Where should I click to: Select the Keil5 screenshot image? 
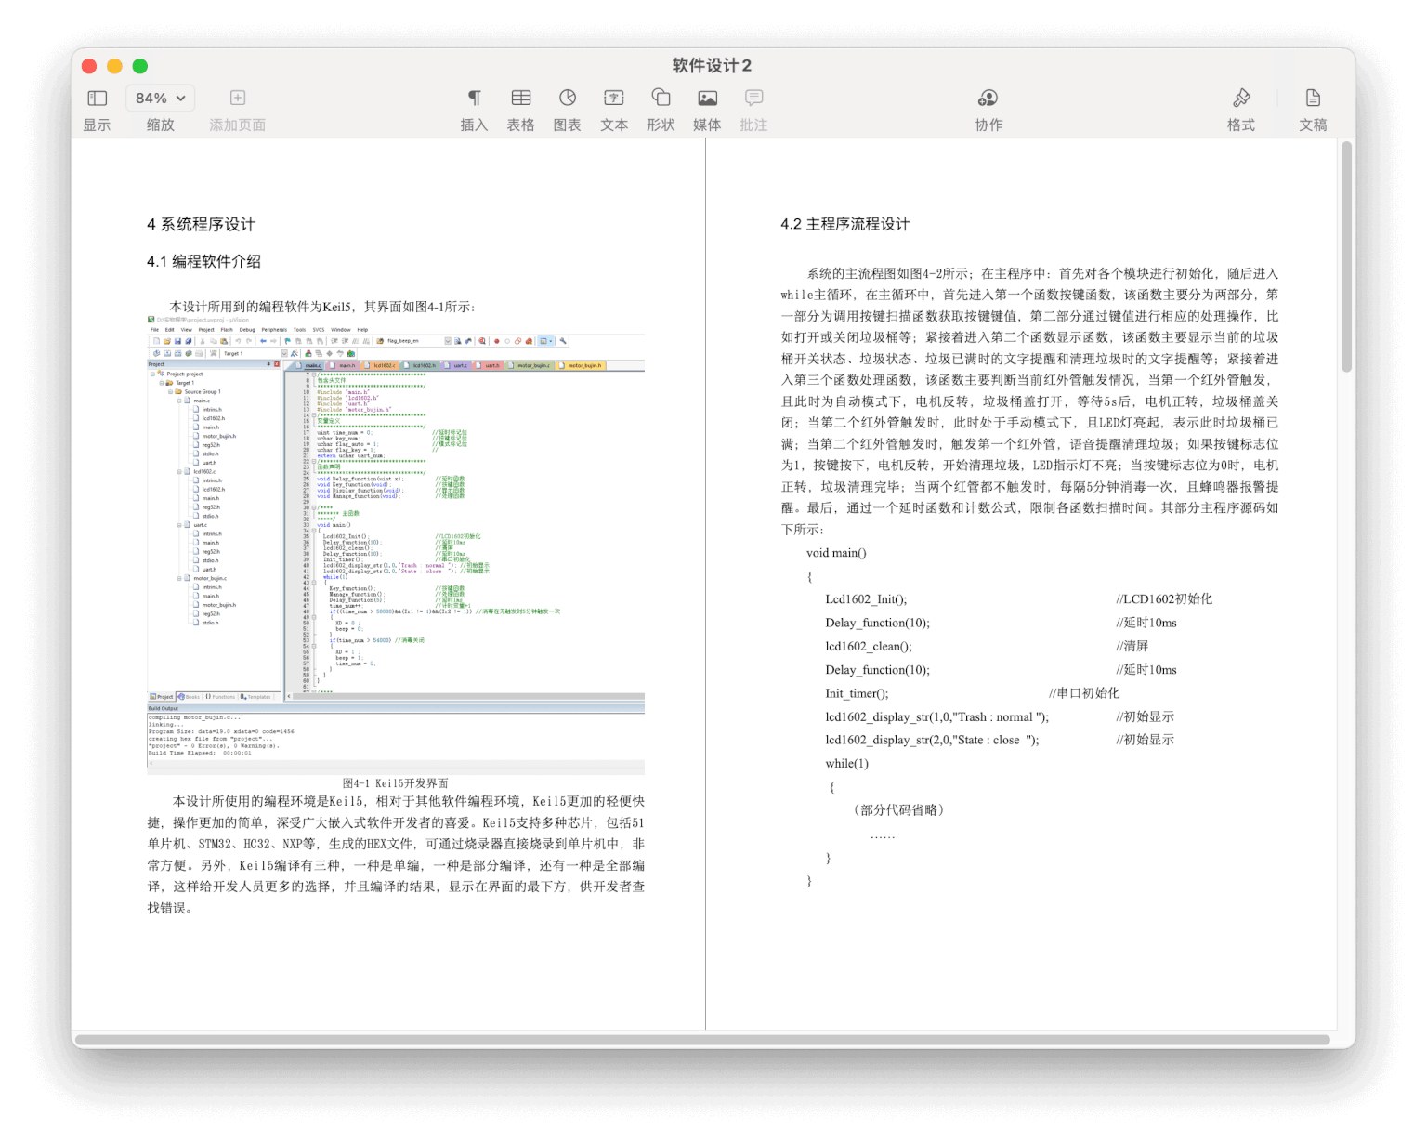tap(396, 545)
